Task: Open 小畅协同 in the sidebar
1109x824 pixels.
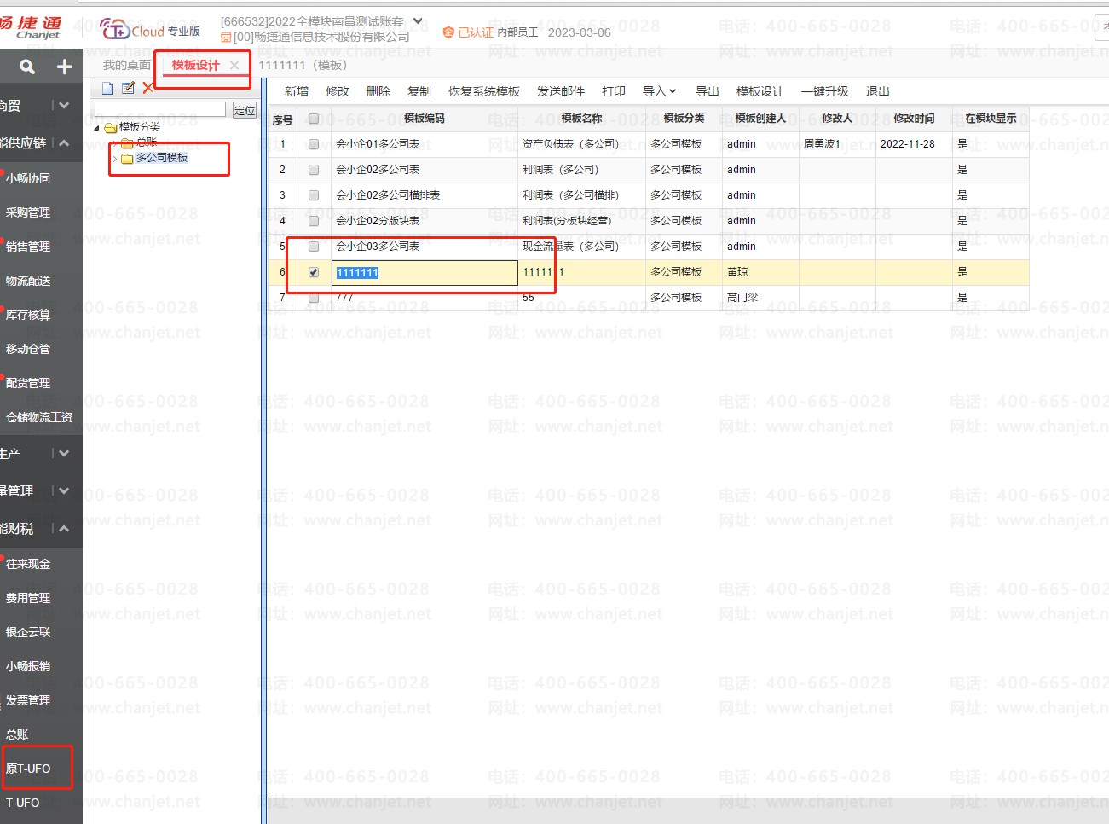Action: point(28,178)
